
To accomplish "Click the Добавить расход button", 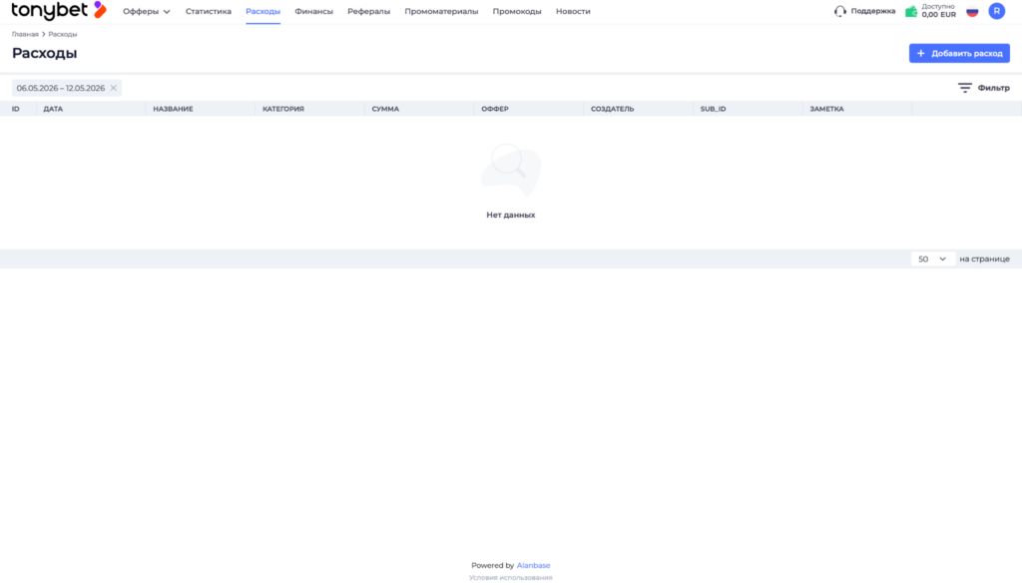I will tap(959, 54).
